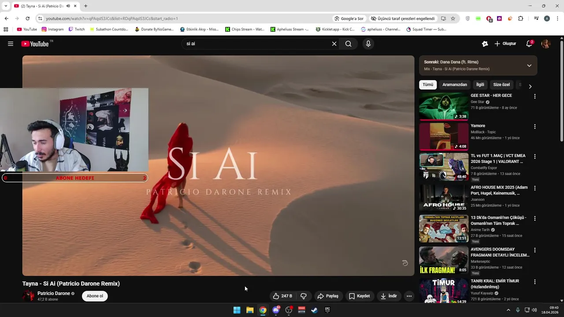Share the video with Paylaş
The image size is (564, 317).
click(x=328, y=296)
